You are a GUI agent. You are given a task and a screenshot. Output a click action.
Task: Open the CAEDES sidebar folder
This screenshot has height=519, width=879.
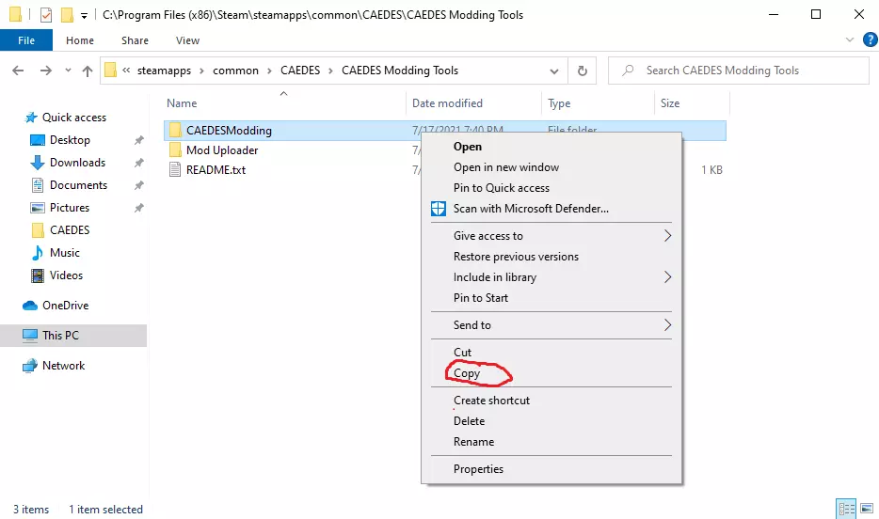coord(69,230)
